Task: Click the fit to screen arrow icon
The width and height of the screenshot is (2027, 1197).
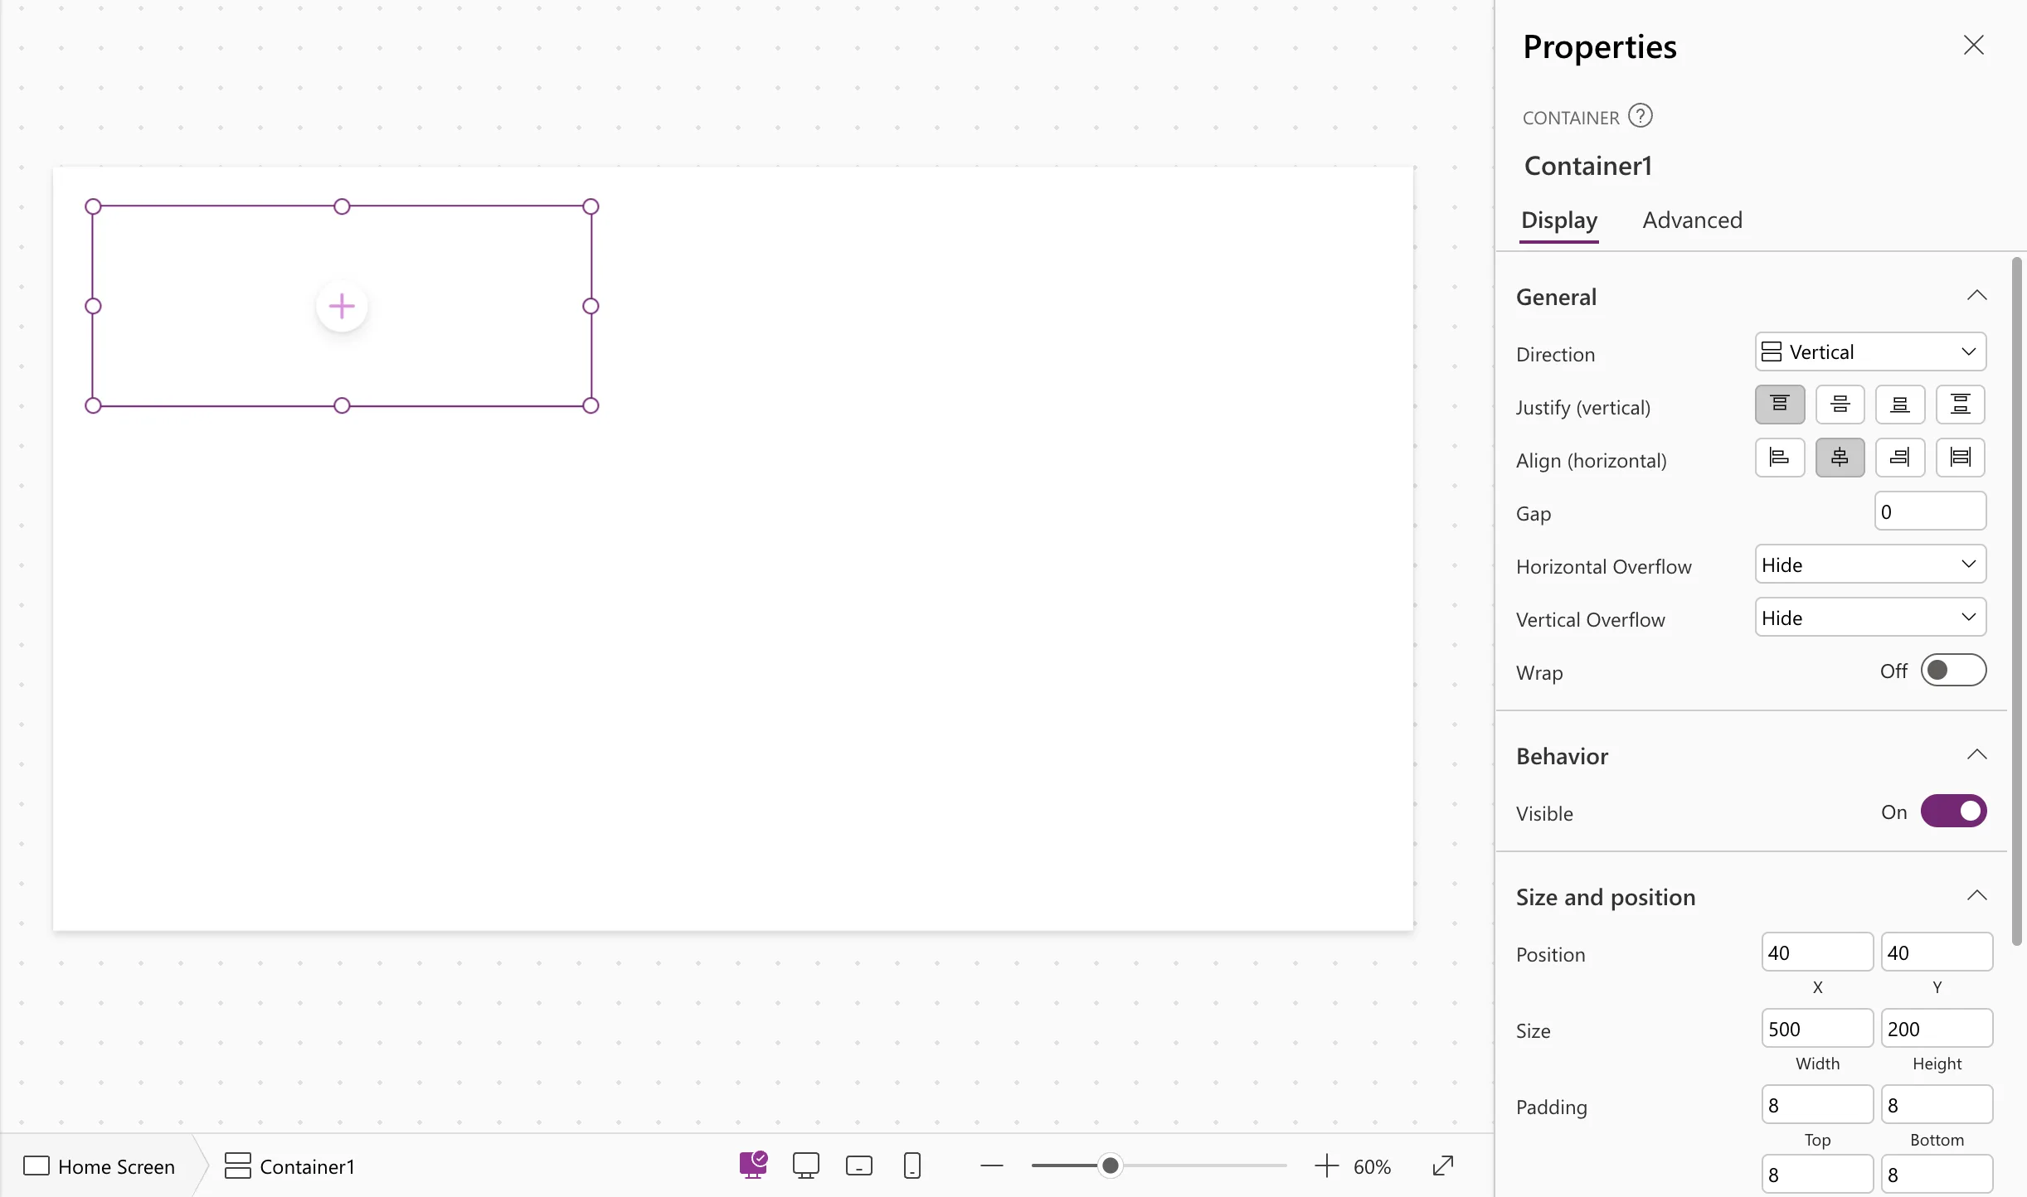Action: [1443, 1165]
